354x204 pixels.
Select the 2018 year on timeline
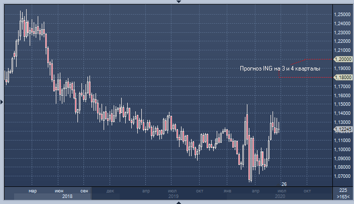[x=67, y=196]
